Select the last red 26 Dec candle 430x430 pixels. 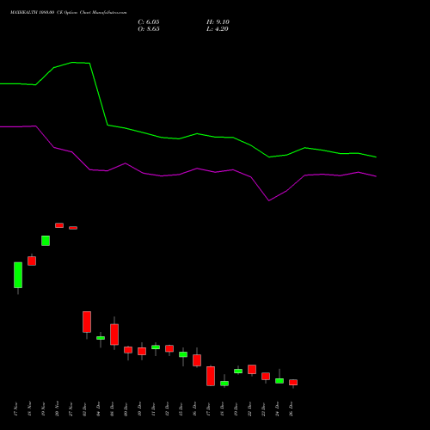coord(293,383)
